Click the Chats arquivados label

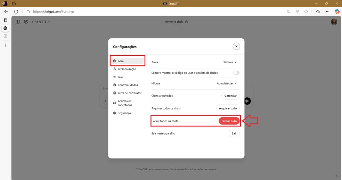(x=162, y=96)
